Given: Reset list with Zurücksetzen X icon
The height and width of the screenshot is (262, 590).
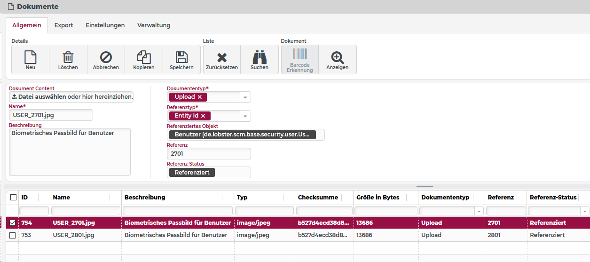Looking at the screenshot, I should (x=222, y=58).
